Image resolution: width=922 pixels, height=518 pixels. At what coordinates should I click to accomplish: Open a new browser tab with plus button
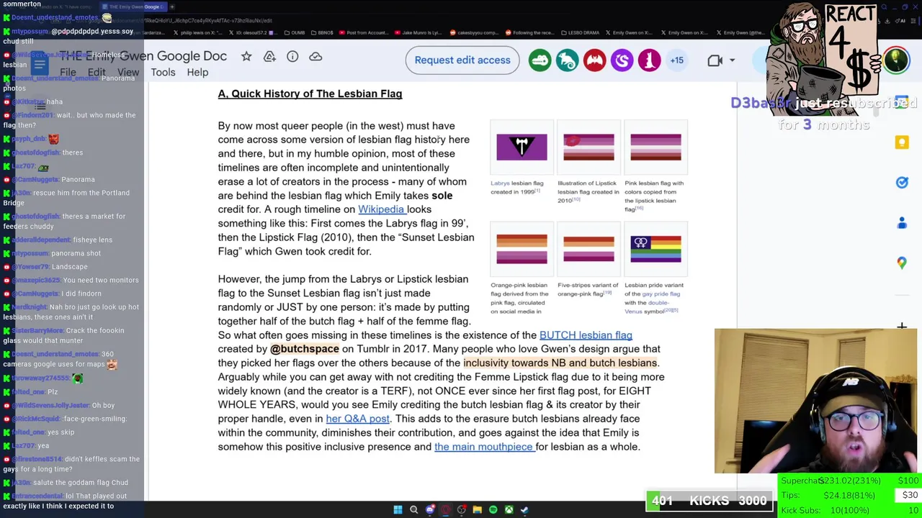(x=172, y=6)
